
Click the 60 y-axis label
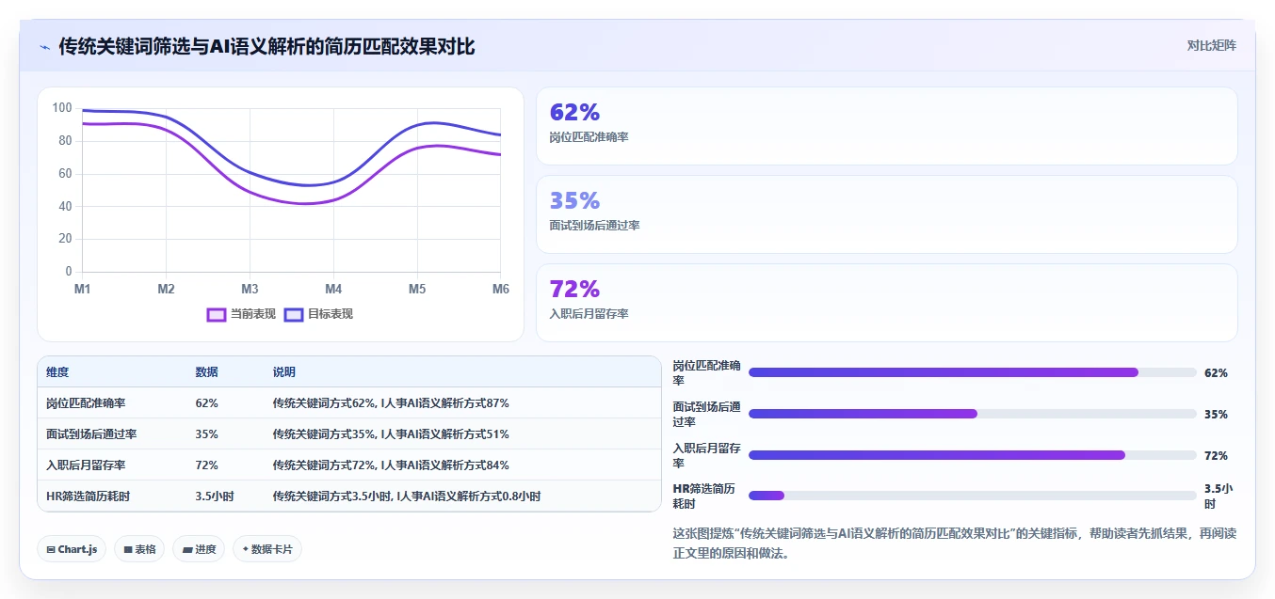[x=65, y=174]
